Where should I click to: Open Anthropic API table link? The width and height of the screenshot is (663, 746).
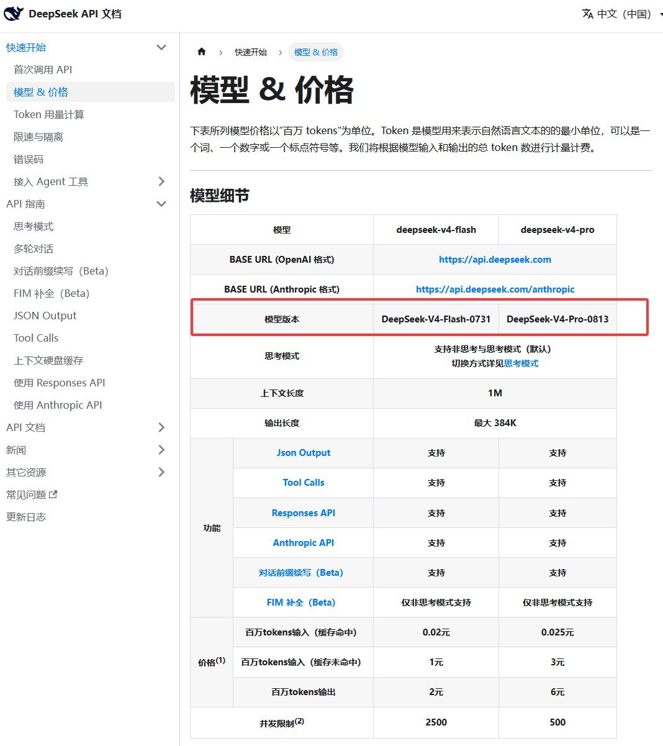[x=304, y=543]
